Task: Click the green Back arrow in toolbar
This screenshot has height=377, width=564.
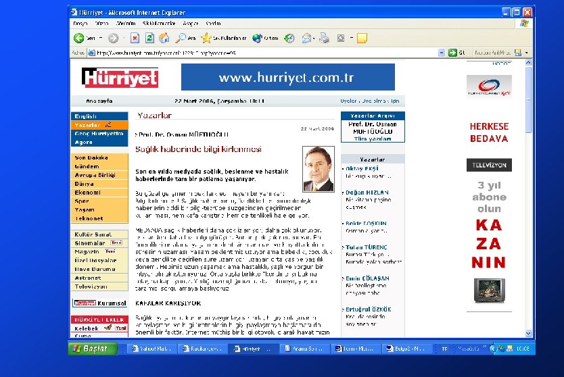Action: pyautogui.click(x=78, y=38)
